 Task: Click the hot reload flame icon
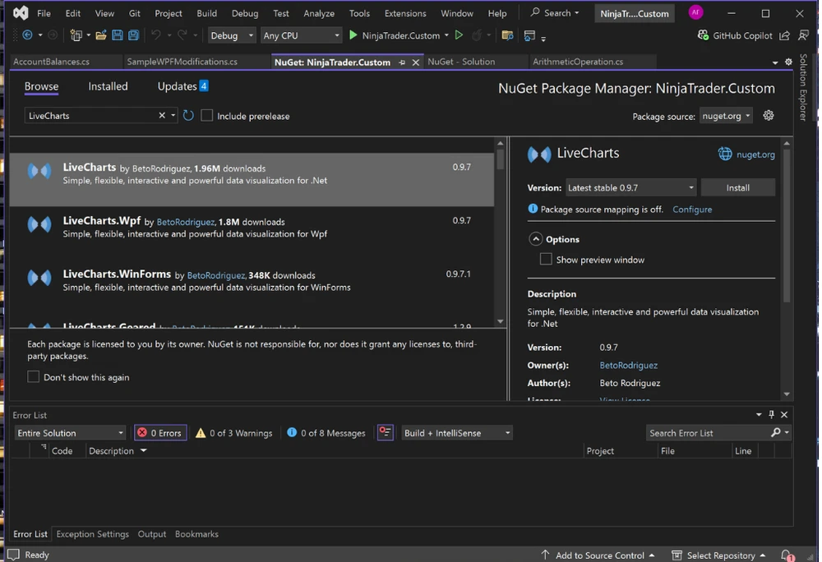click(477, 35)
